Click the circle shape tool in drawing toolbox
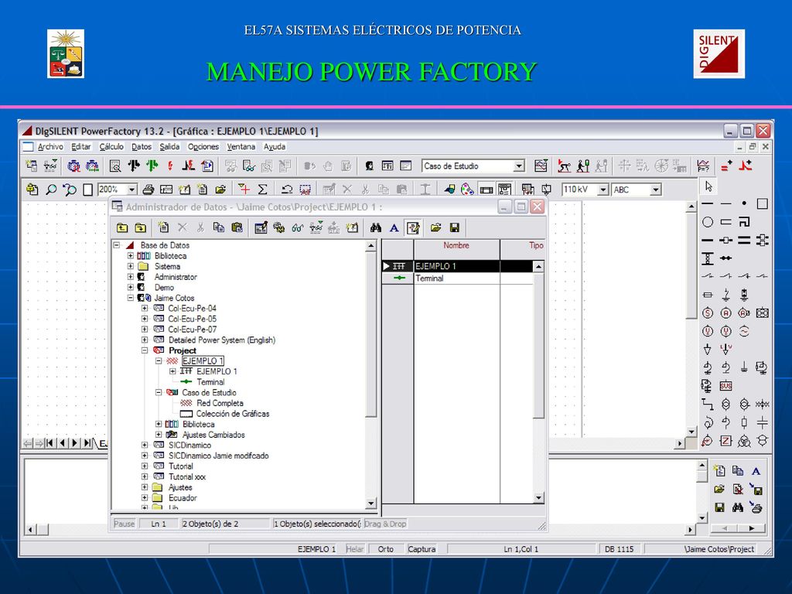 [x=708, y=222]
